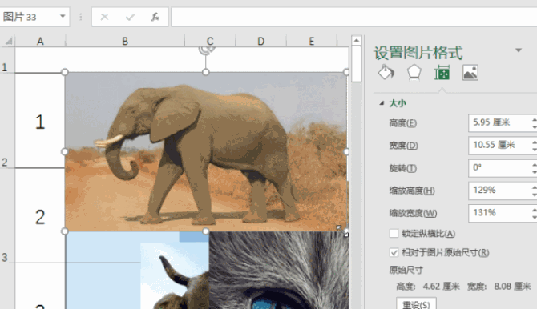Open the Effects pentagon tab
The width and height of the screenshot is (537, 309).
[x=414, y=73]
